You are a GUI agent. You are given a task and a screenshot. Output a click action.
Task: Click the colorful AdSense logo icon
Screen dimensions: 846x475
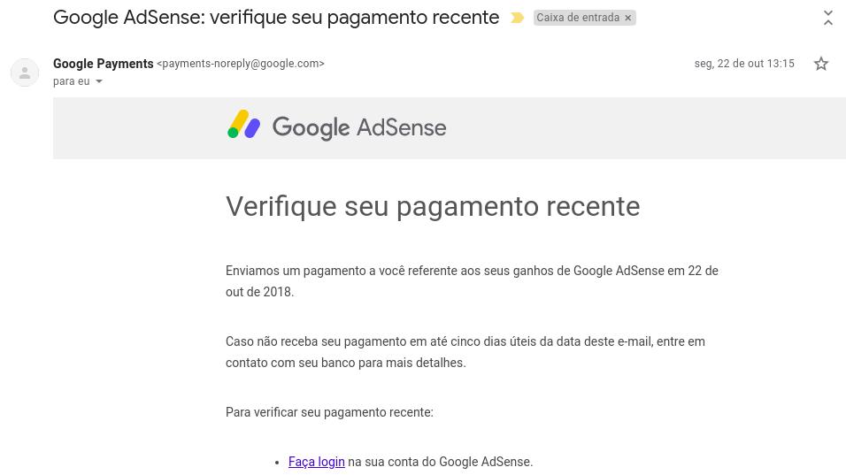point(244,125)
